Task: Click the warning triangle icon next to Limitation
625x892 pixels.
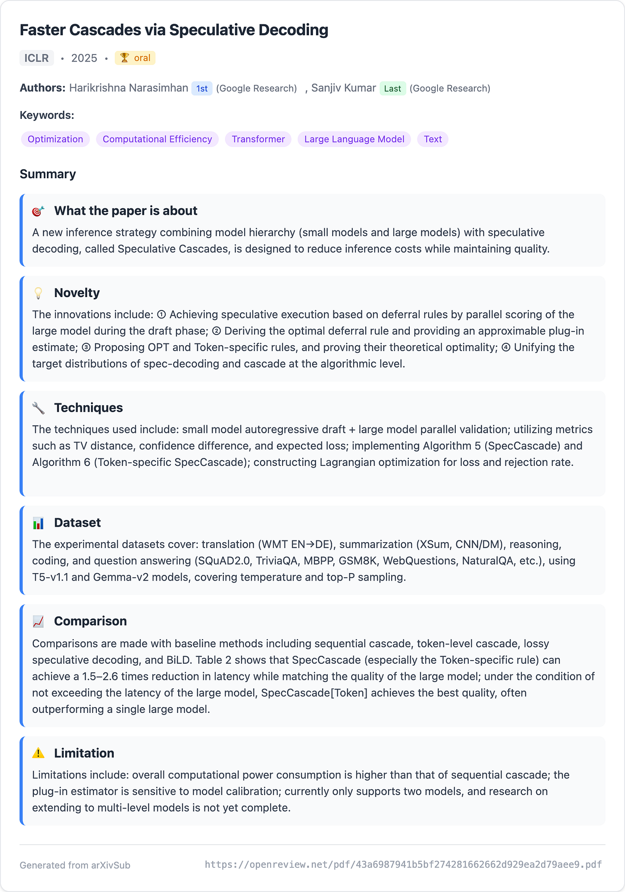Action: coord(38,754)
